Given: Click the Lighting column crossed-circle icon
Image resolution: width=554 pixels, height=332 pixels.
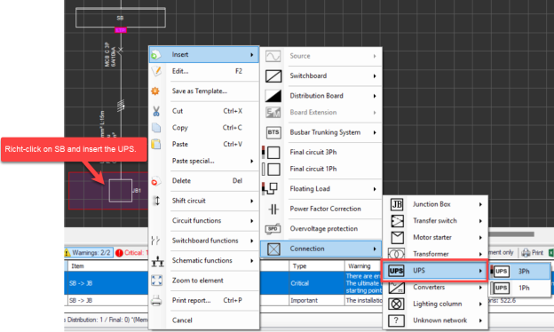Looking at the screenshot, I should (x=397, y=304).
